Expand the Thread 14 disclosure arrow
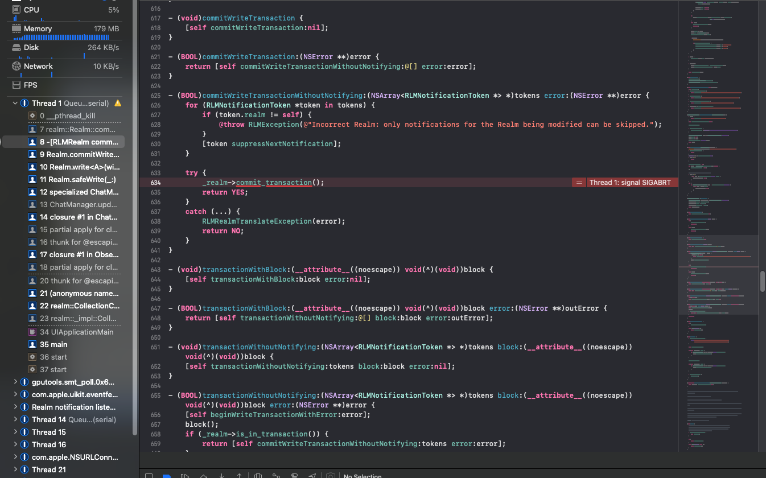 (15, 419)
